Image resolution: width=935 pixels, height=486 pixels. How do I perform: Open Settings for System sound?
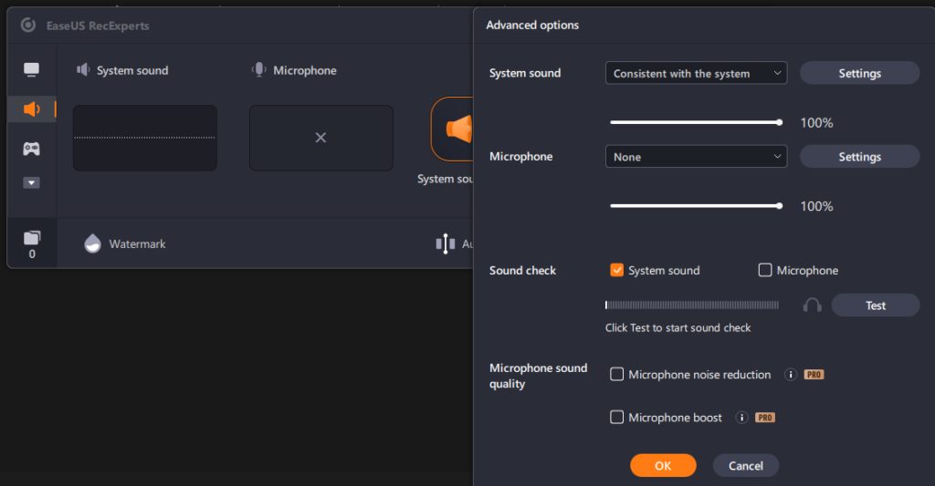pyautogui.click(x=859, y=73)
